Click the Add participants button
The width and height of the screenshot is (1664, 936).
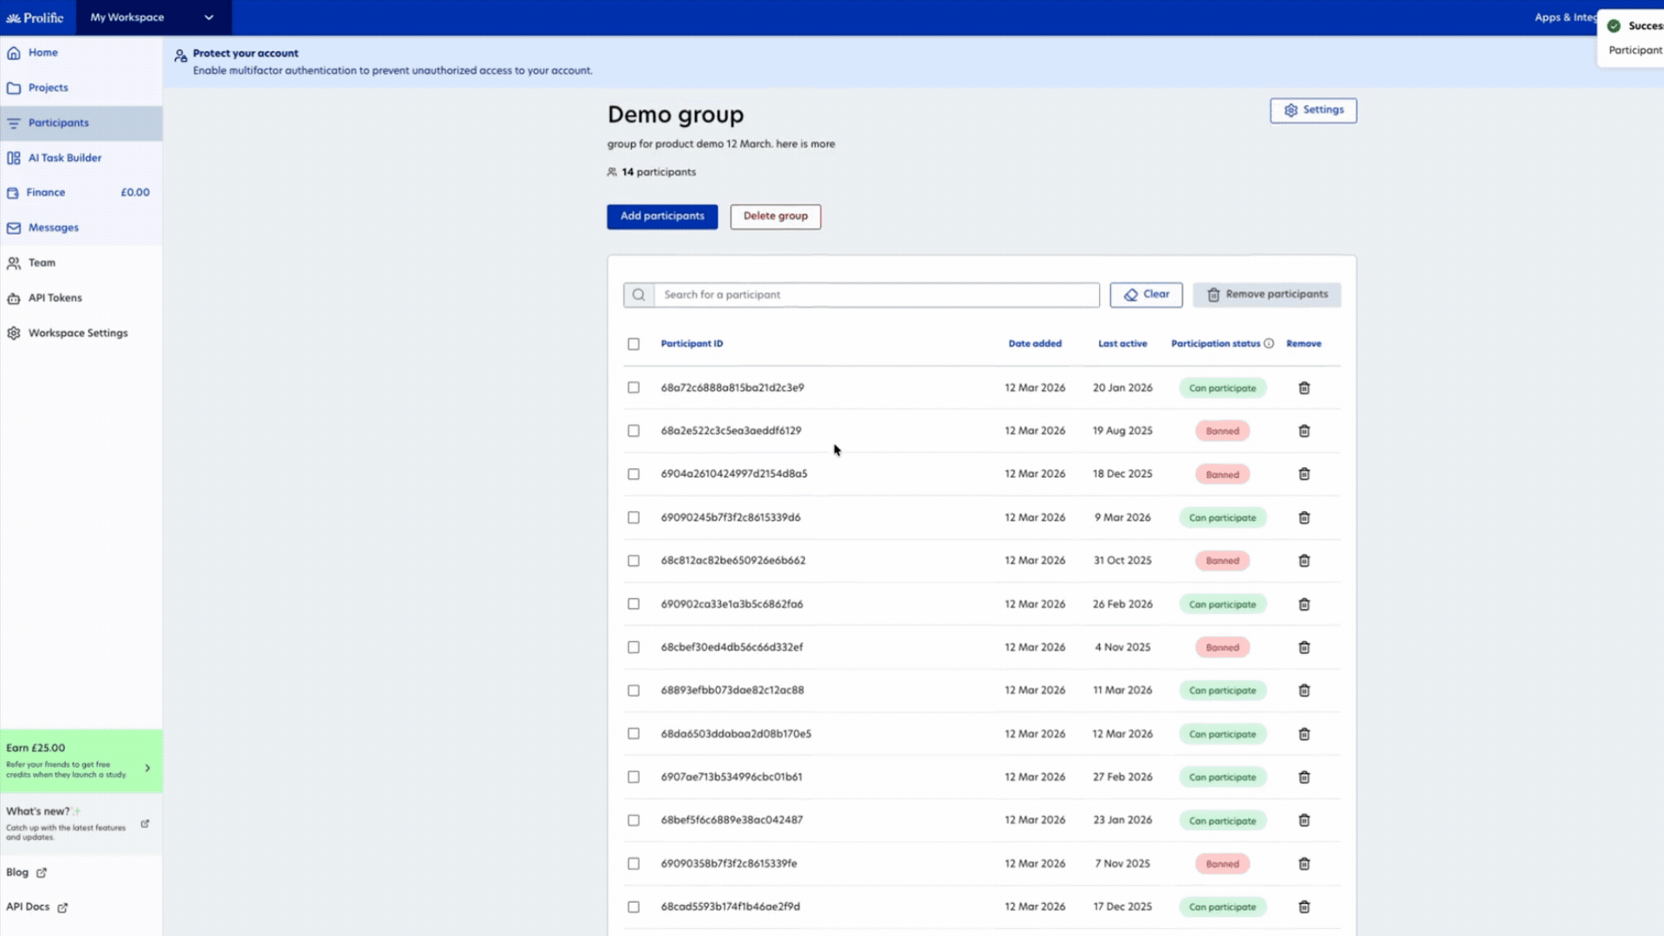(662, 217)
